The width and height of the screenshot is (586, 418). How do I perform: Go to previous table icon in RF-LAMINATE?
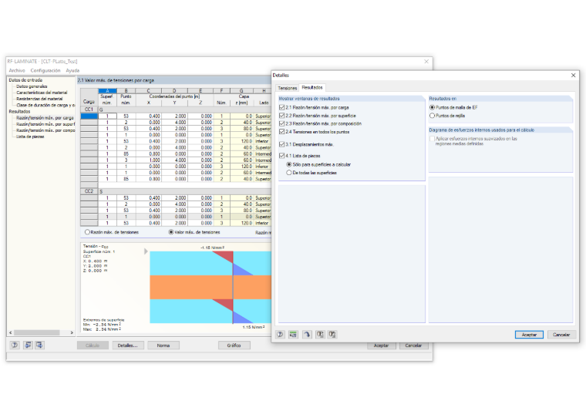(28, 345)
